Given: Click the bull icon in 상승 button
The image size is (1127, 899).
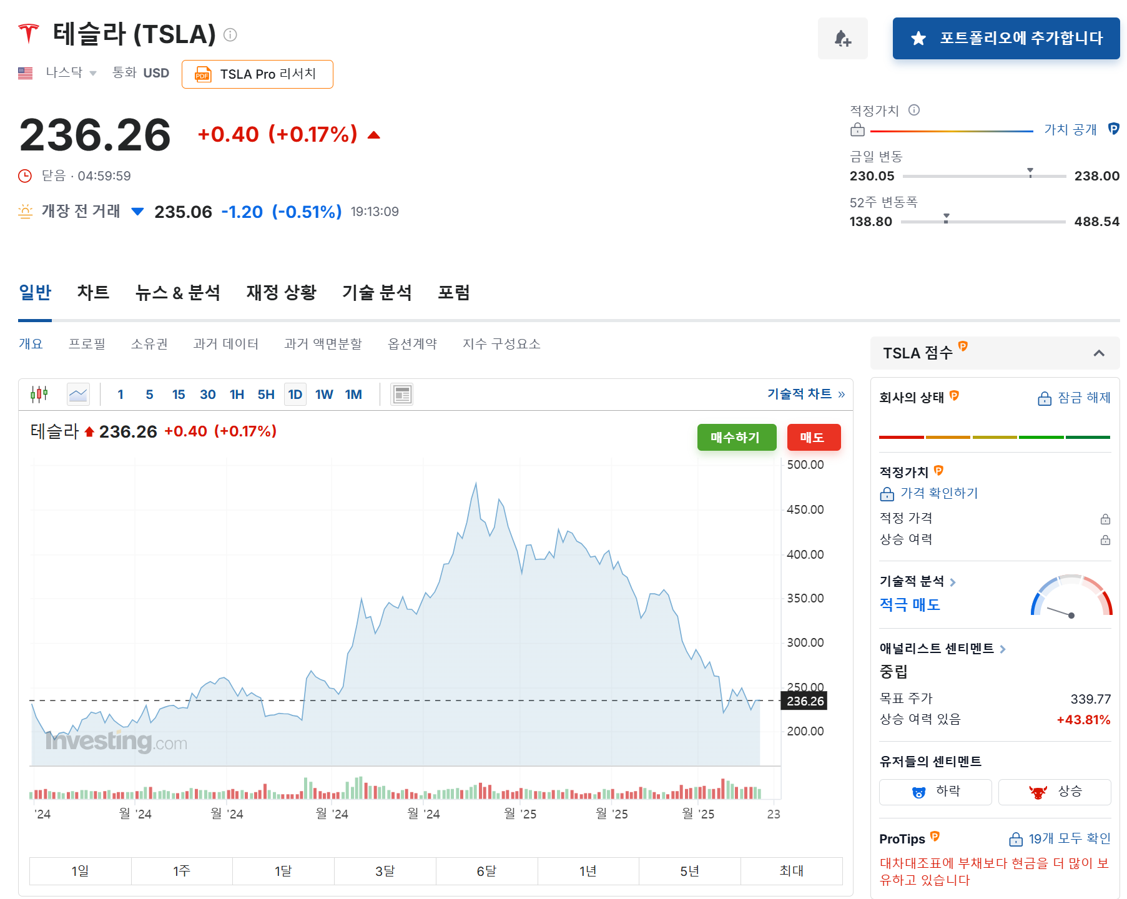Looking at the screenshot, I should click(x=1038, y=792).
